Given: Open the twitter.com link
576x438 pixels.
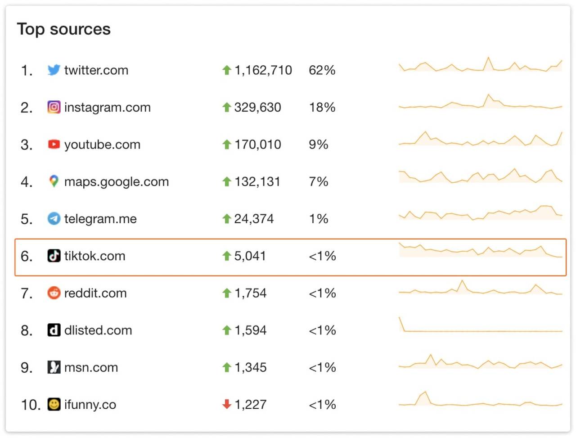Looking at the screenshot, I should [96, 70].
